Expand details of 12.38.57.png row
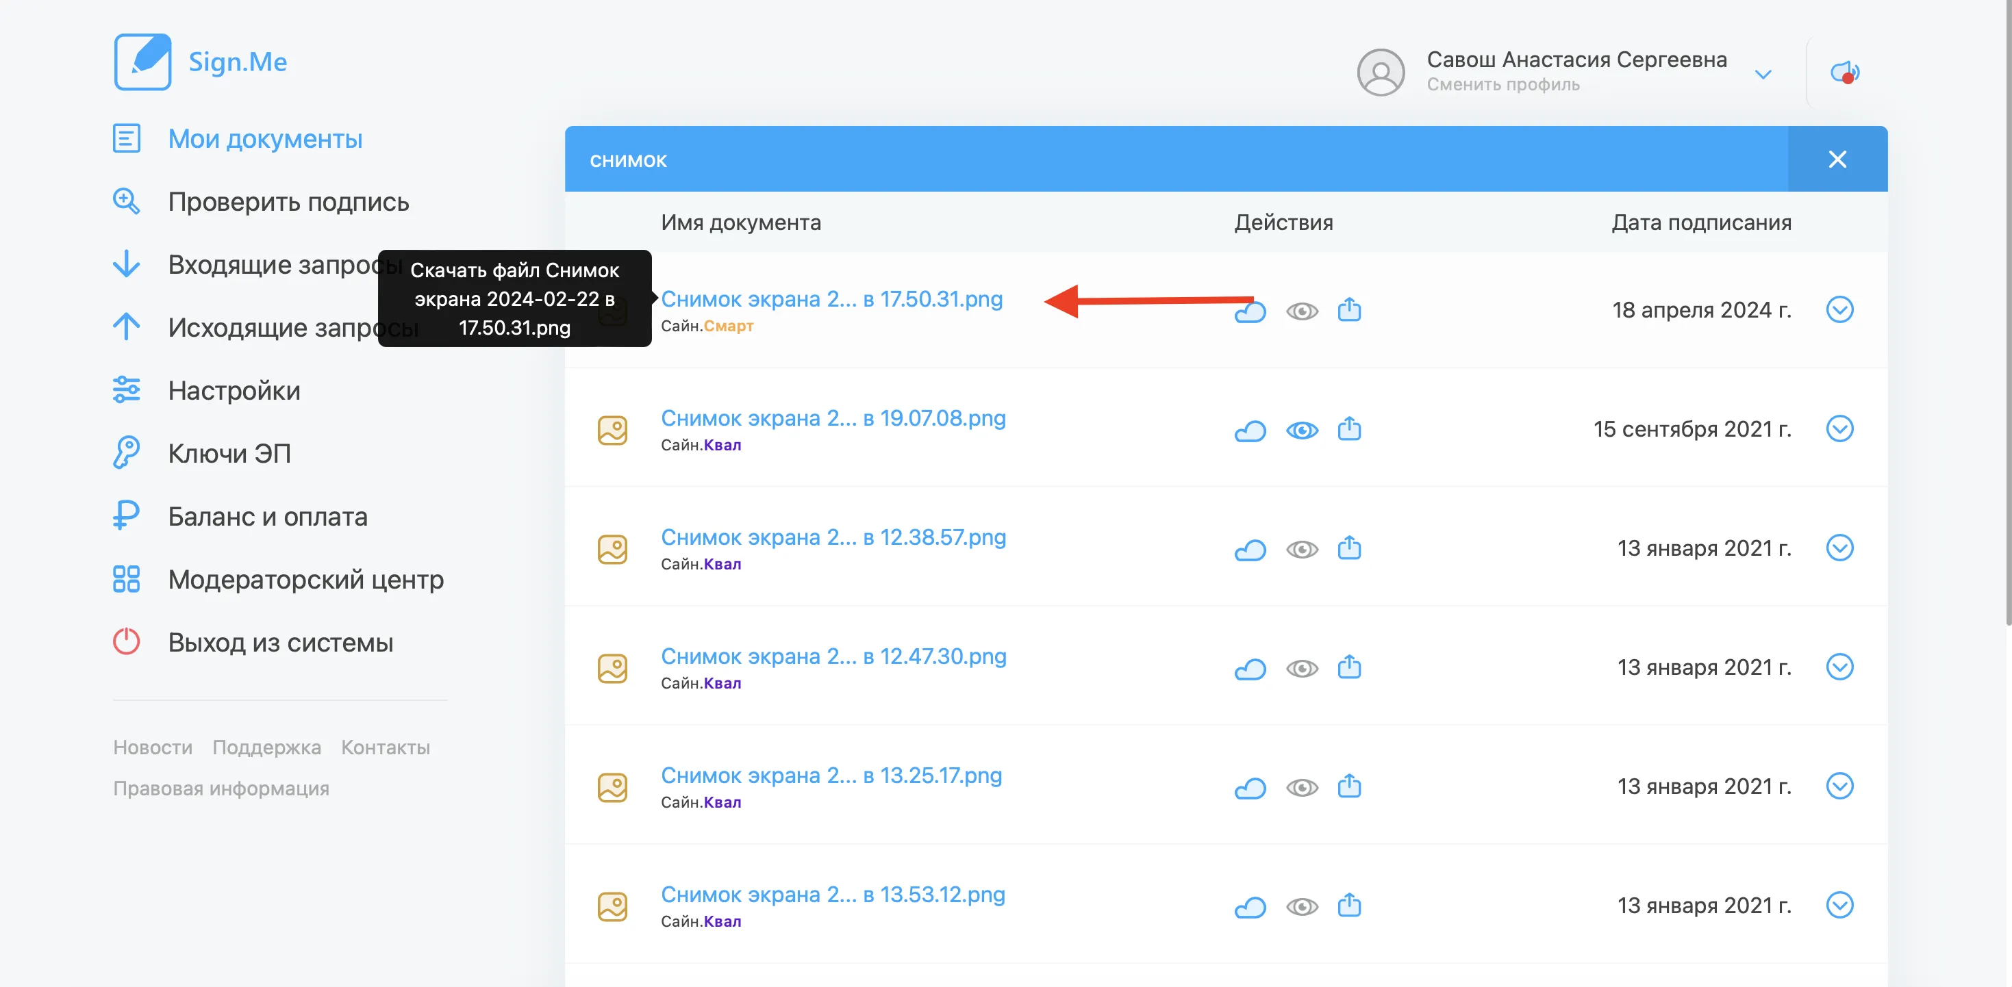Image resolution: width=2012 pixels, height=987 pixels. tap(1839, 548)
